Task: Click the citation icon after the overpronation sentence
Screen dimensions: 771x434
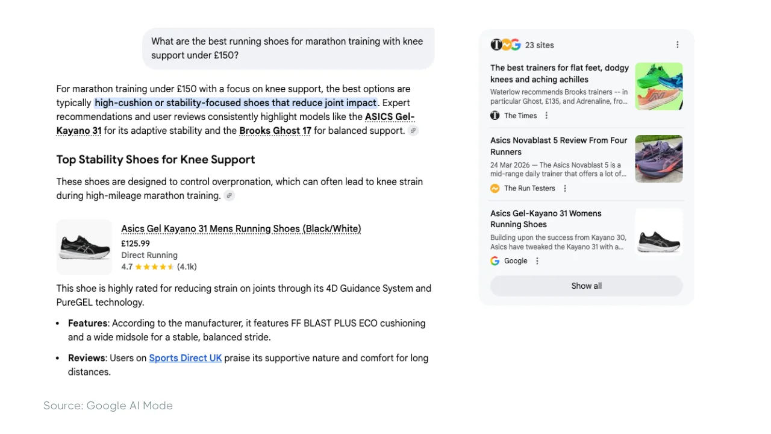Action: click(229, 195)
